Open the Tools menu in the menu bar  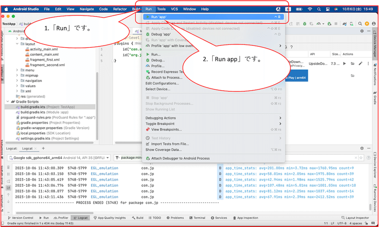[x=161, y=9]
